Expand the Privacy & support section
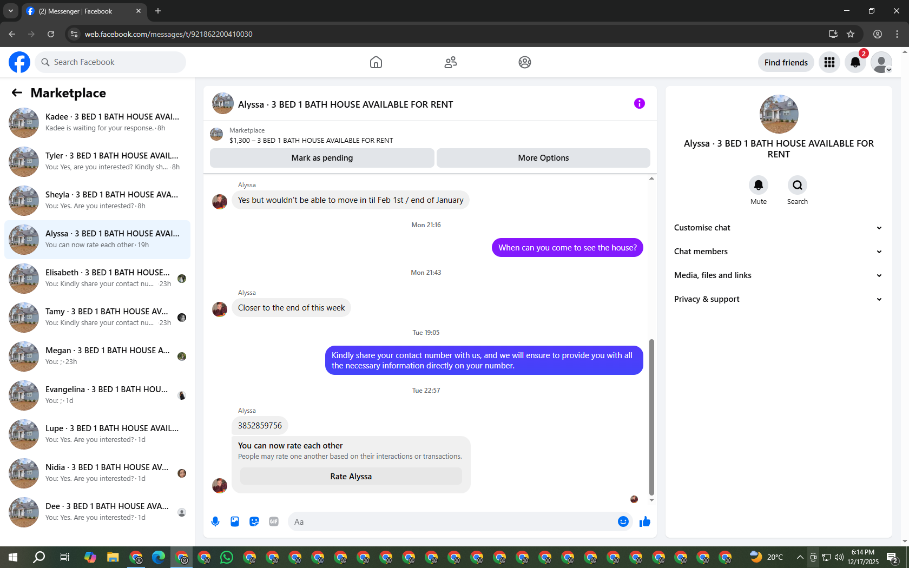Screen dimensions: 909x568 (778, 299)
